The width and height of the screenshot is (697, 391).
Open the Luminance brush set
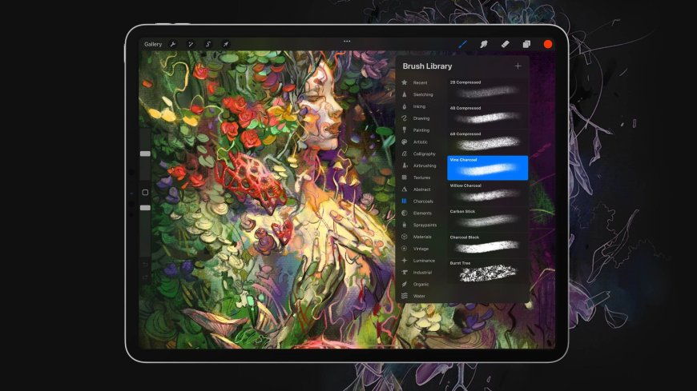pos(424,261)
